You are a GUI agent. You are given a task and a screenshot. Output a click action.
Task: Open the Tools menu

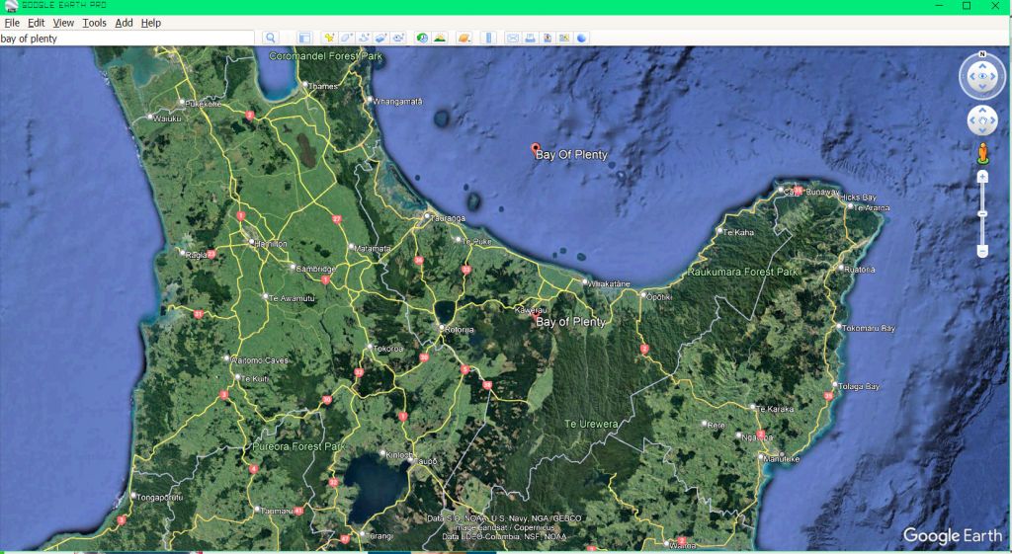pyautogui.click(x=94, y=23)
